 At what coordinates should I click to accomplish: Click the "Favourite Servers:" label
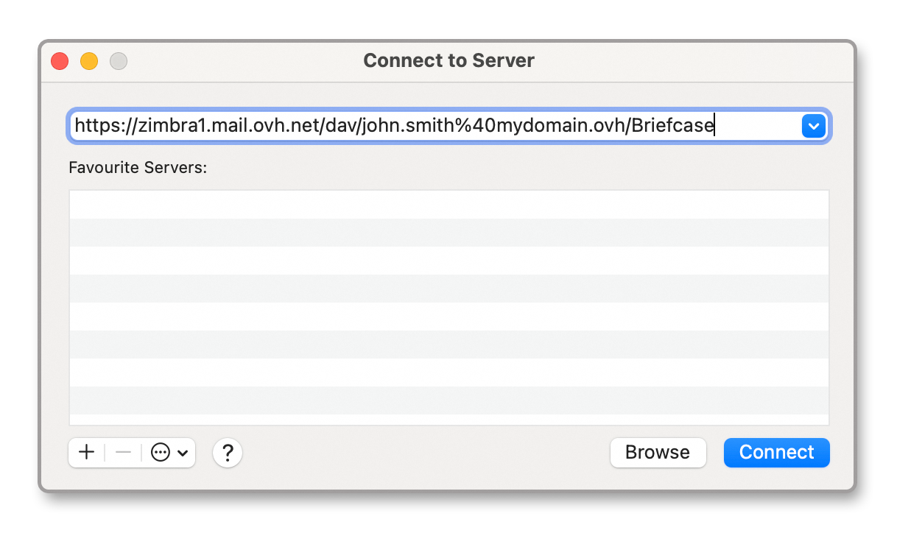point(138,168)
